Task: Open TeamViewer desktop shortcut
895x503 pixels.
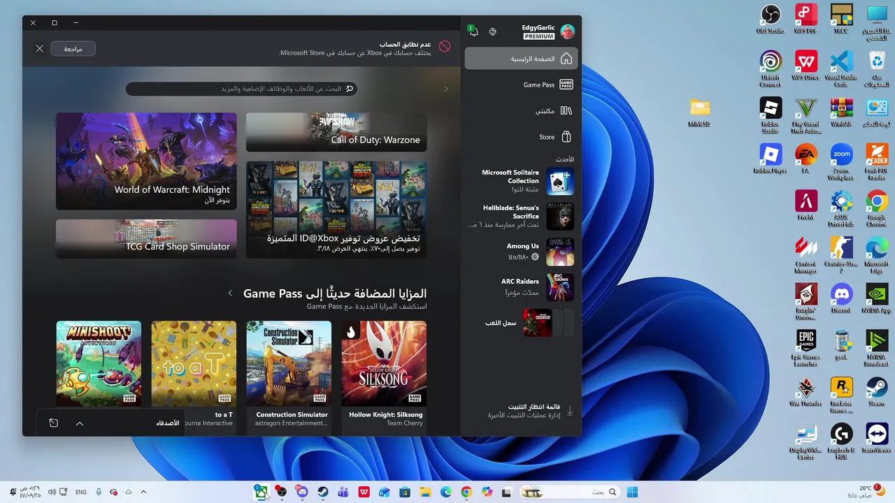Action: tap(877, 438)
